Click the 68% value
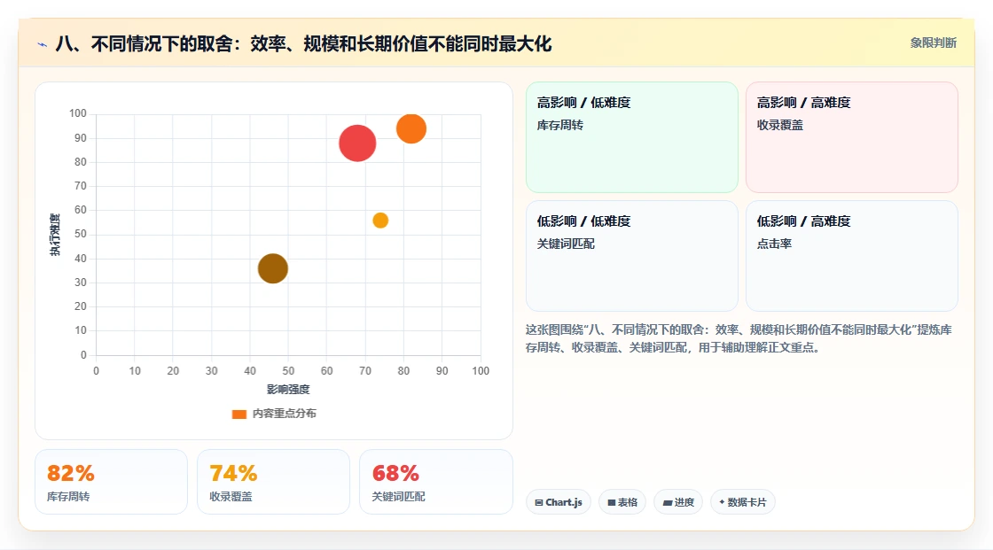The height and width of the screenshot is (550, 993). [395, 474]
